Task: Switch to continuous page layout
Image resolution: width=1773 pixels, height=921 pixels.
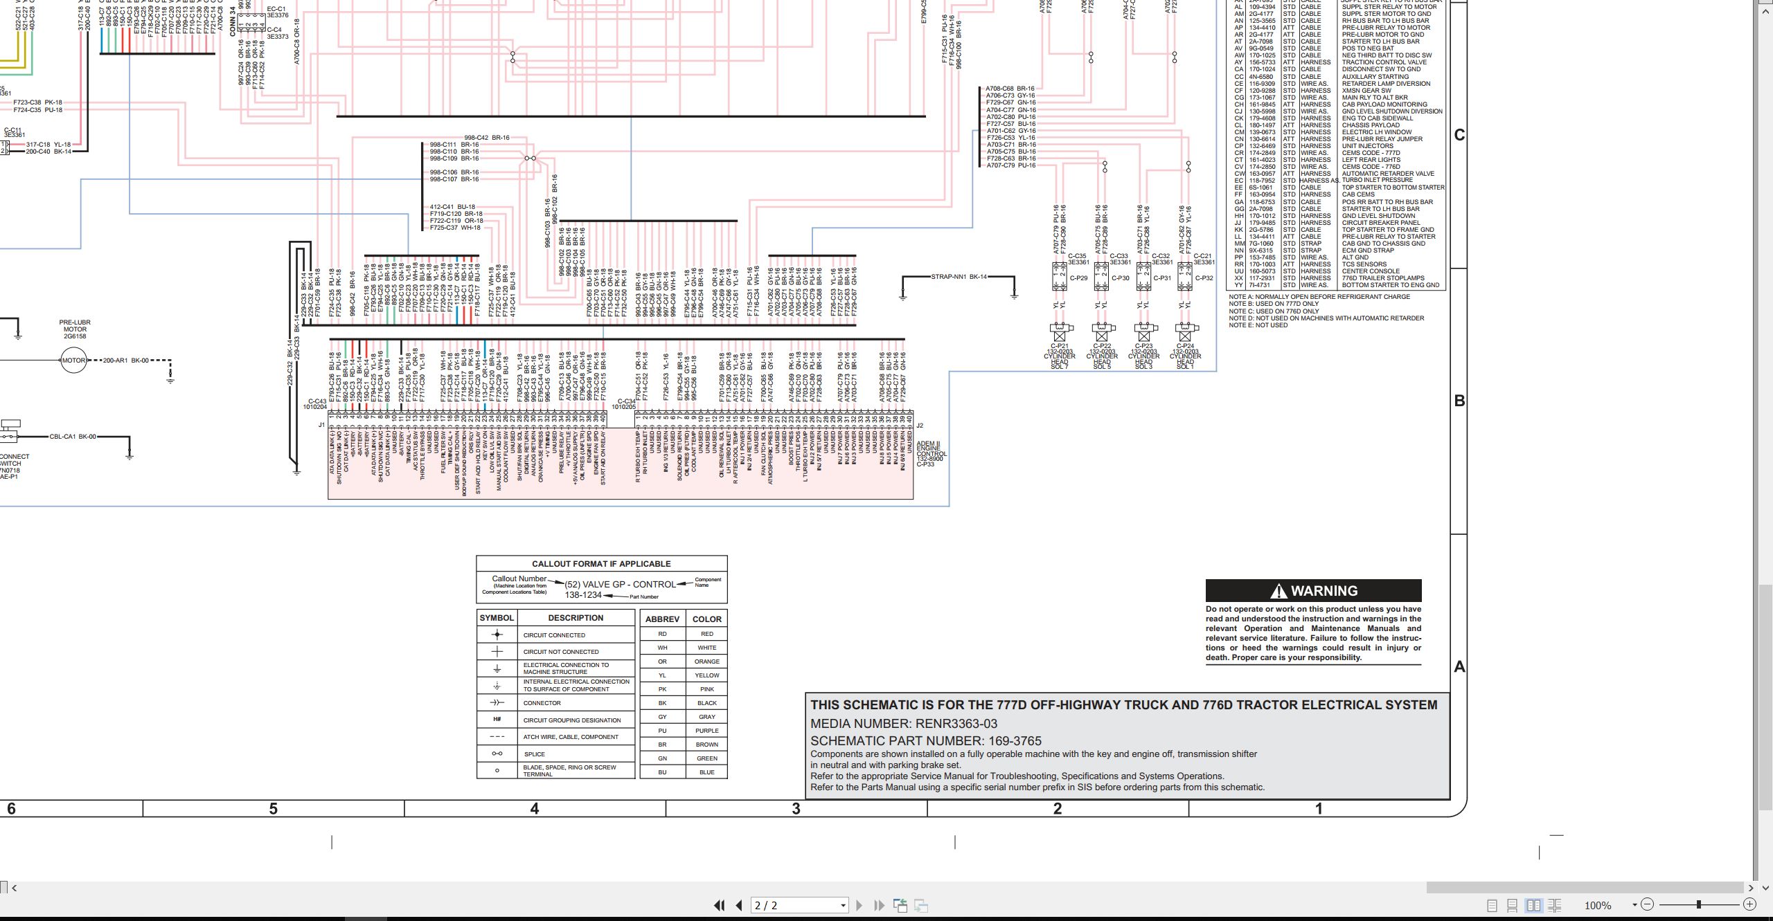Action: point(1513,905)
